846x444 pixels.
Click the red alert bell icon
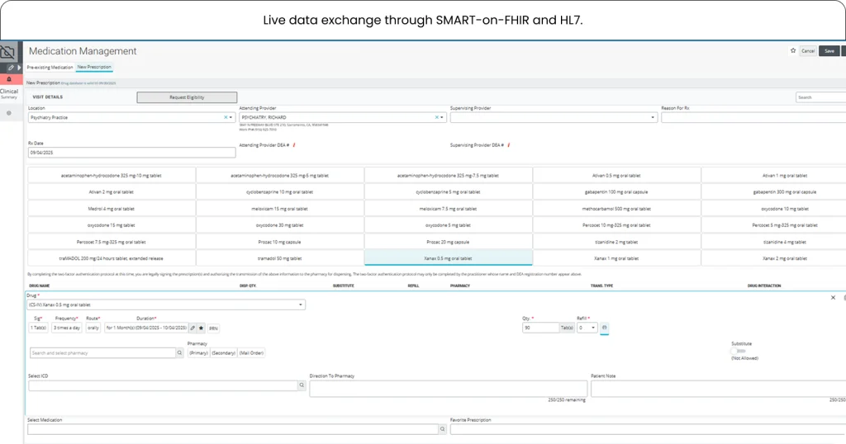pos(10,79)
